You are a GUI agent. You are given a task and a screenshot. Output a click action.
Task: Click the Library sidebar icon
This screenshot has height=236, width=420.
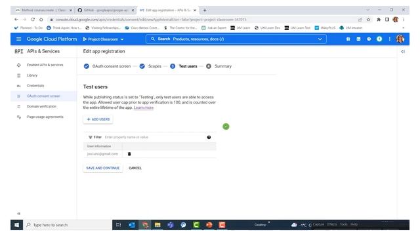(x=19, y=75)
